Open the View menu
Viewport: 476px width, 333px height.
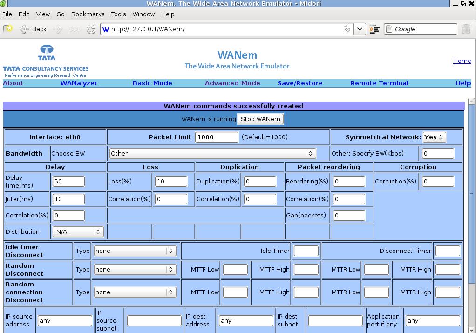tap(43, 14)
